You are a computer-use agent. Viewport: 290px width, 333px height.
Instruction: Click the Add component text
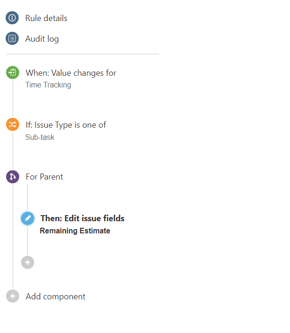56,297
